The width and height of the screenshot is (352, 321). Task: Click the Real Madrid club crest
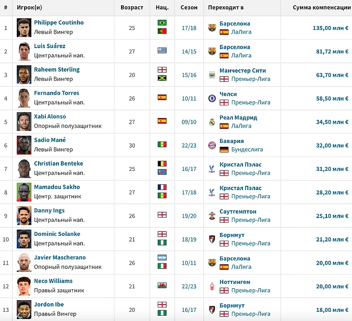click(x=212, y=122)
